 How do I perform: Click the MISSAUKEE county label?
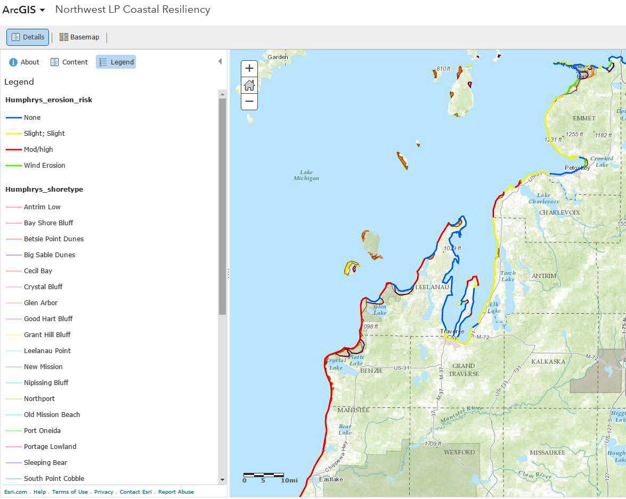(547, 453)
